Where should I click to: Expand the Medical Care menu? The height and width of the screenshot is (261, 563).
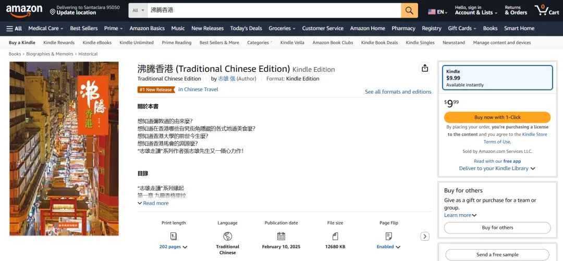45,28
